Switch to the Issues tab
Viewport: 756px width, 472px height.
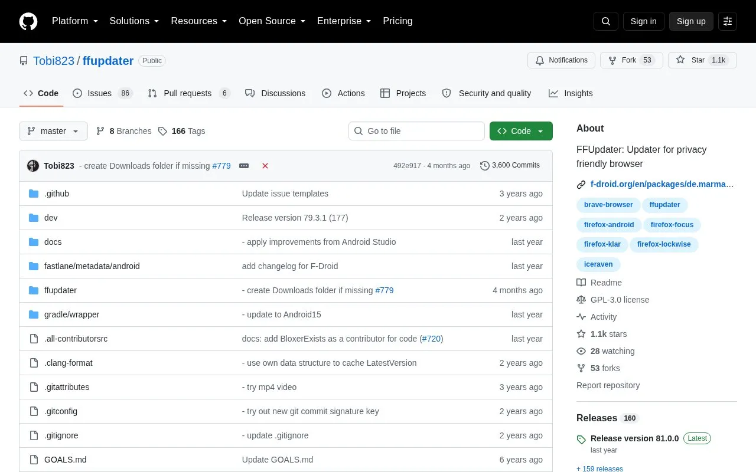tap(103, 93)
